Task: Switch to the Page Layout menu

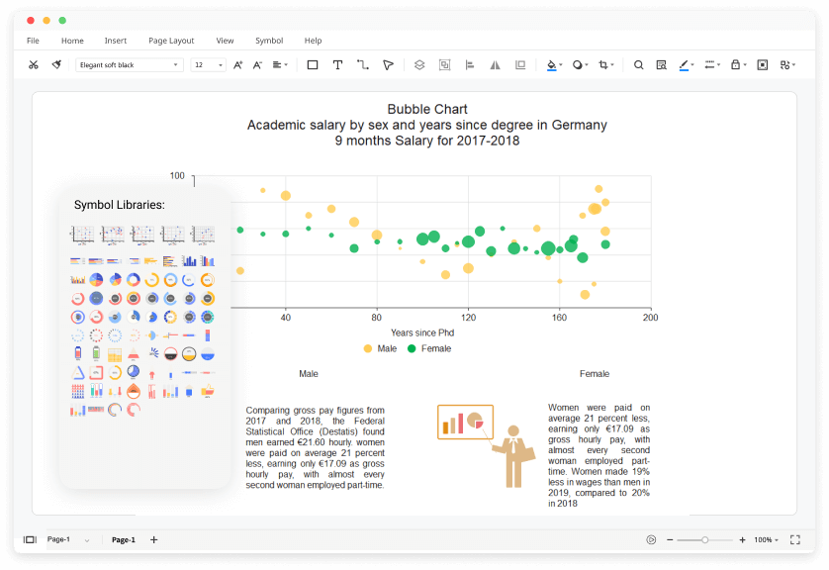Action: click(x=171, y=41)
